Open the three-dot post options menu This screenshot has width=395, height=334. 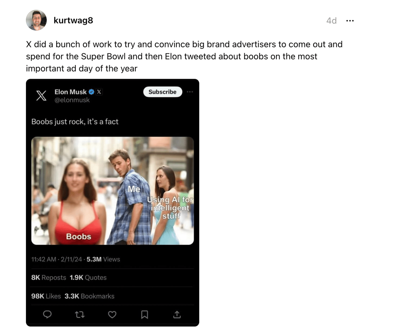click(350, 21)
